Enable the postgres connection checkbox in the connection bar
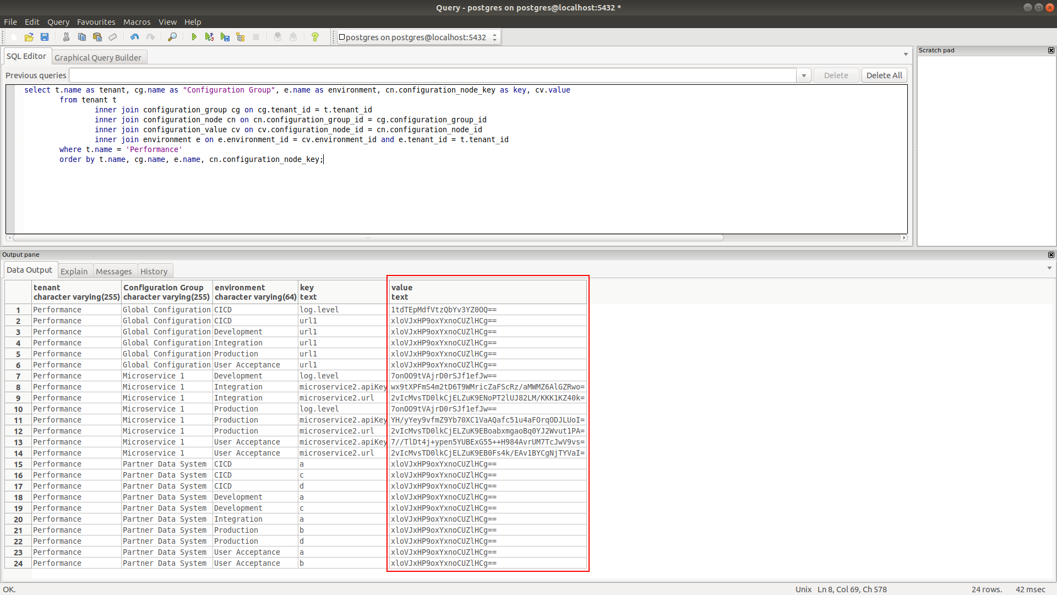1057x595 pixels. [342, 37]
